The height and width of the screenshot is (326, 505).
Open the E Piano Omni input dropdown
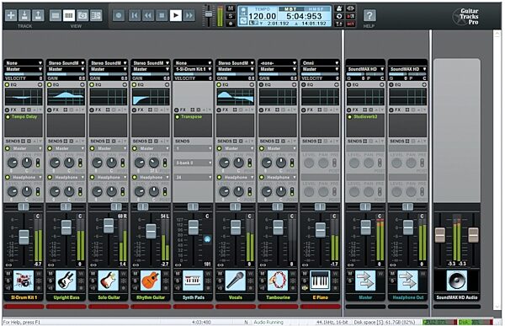tap(320, 63)
